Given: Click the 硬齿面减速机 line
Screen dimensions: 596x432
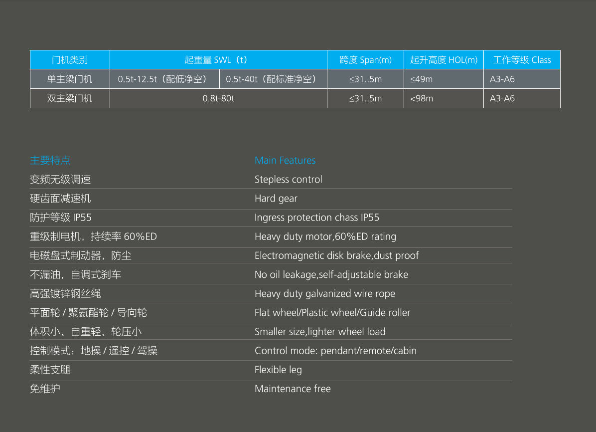Looking at the screenshot, I should [60, 199].
